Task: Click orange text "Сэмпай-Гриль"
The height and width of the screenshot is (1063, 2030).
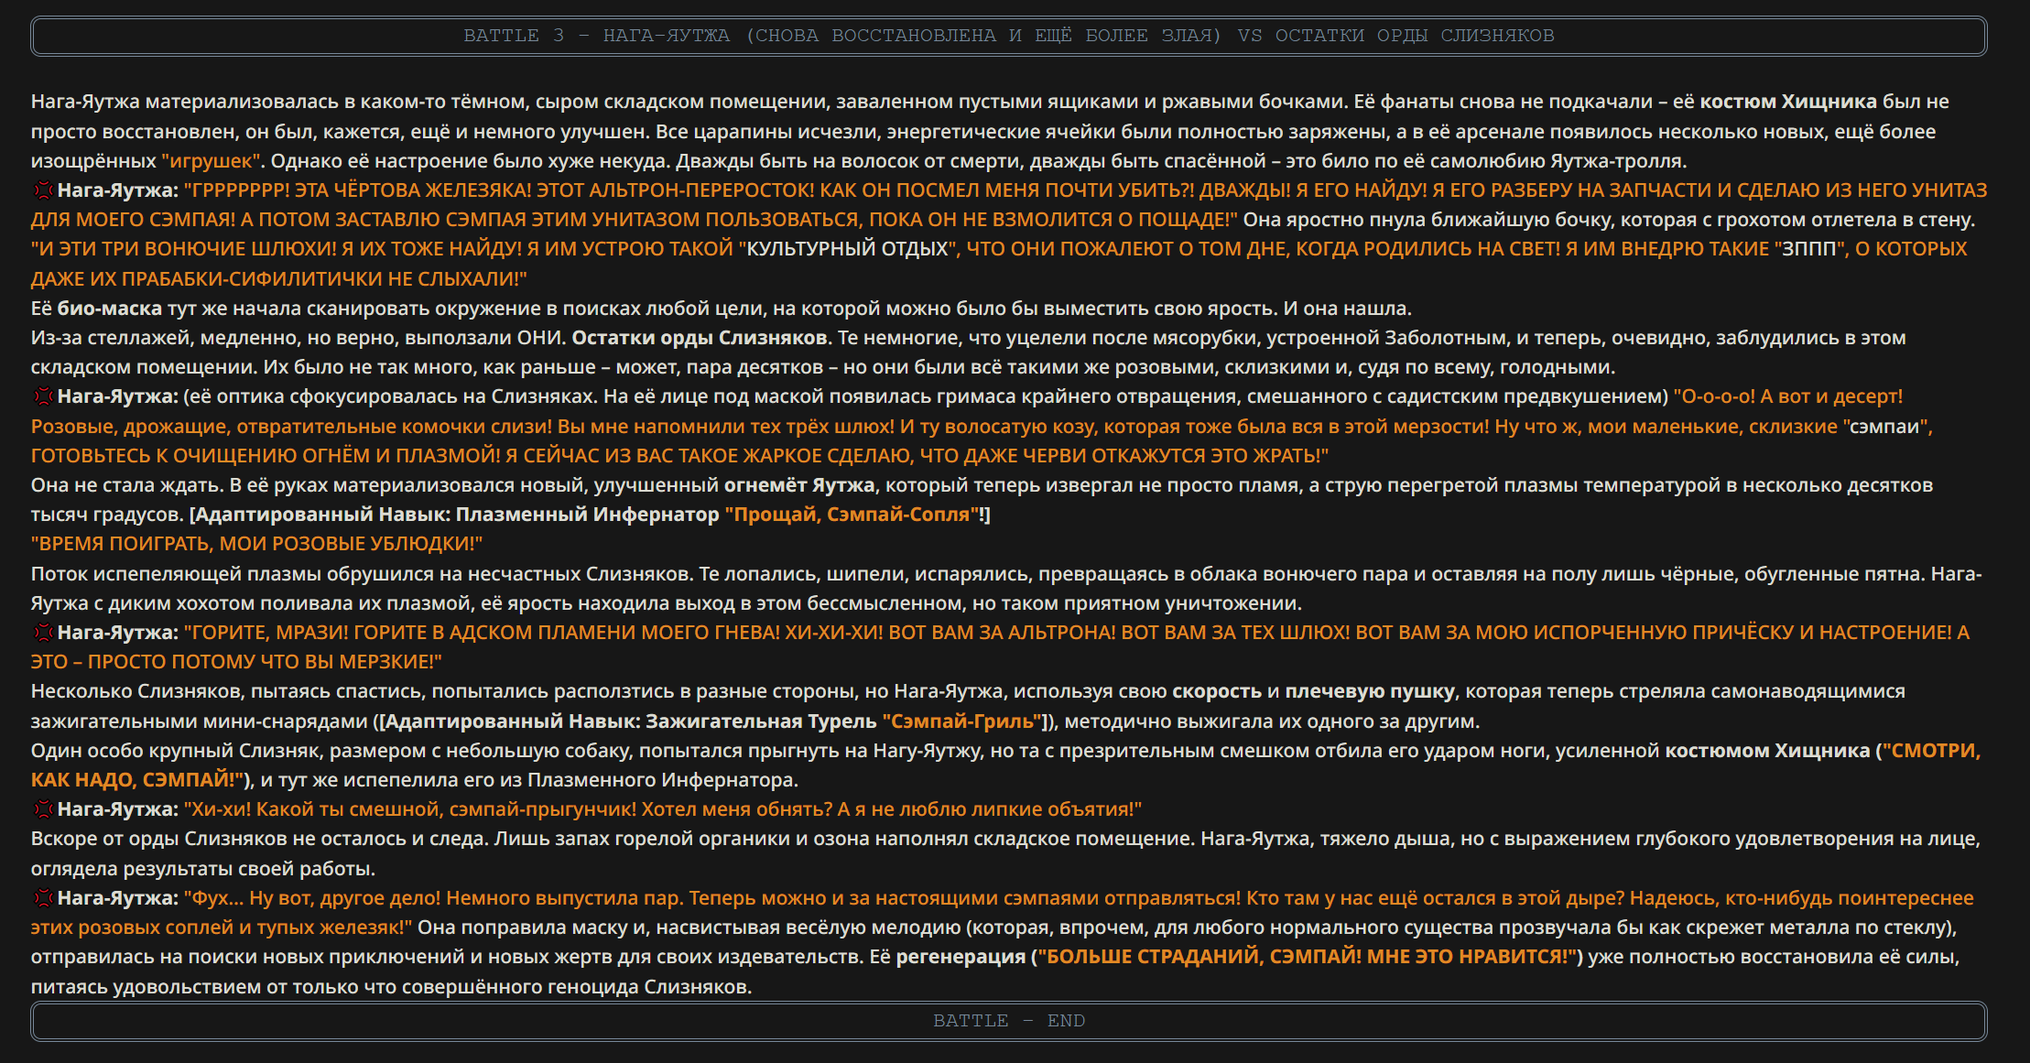Action: pyautogui.click(x=962, y=721)
